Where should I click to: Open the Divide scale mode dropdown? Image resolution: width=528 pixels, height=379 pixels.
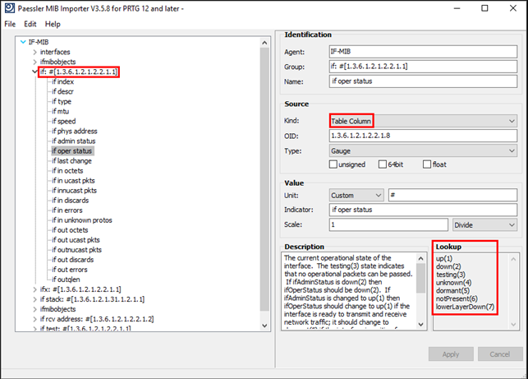(485, 225)
